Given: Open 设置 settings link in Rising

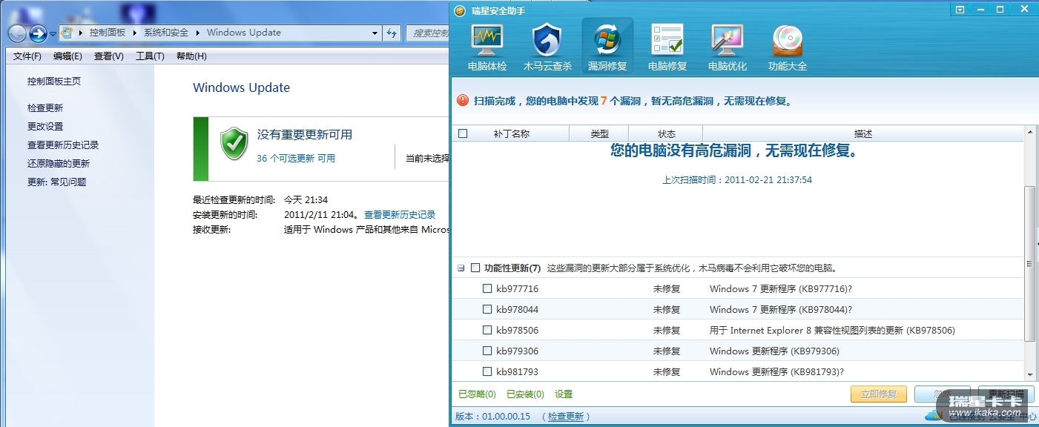Looking at the screenshot, I should point(564,394).
